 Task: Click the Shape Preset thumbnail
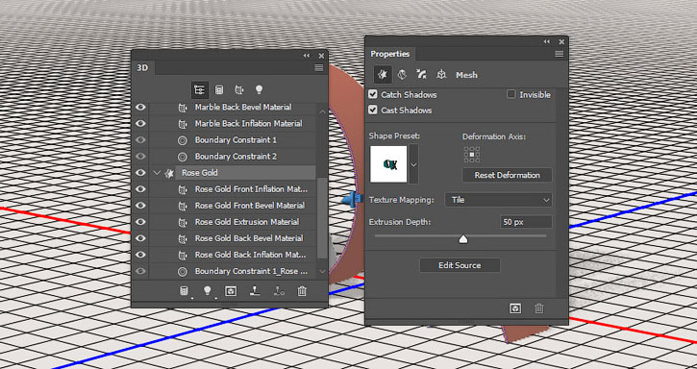(388, 164)
